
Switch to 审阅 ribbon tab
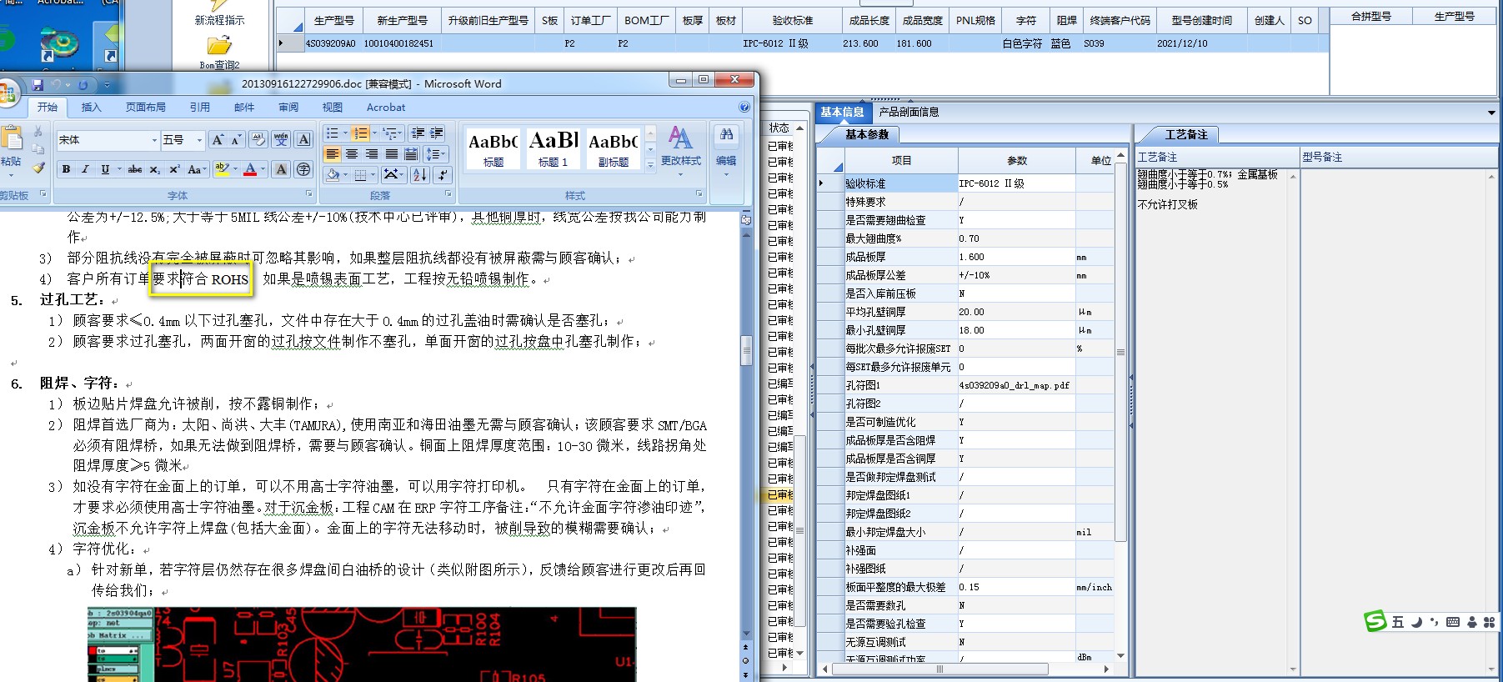click(288, 108)
